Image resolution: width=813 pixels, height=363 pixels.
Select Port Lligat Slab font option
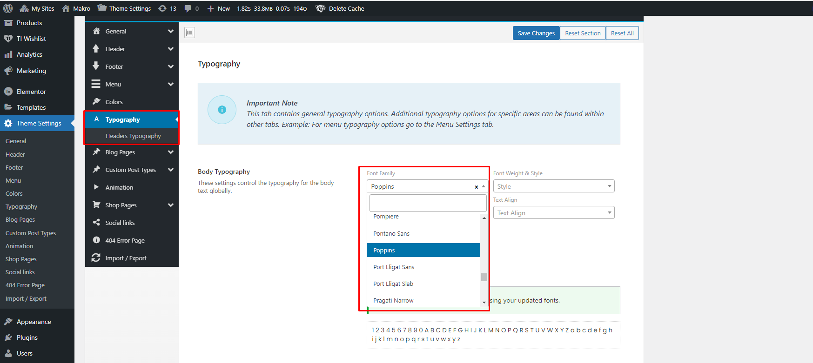423,284
